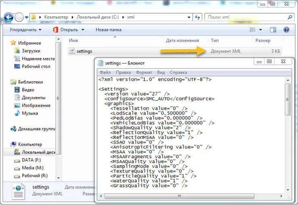Viewport: 298px width, 205px height.
Task: Open Вид menu in Блокнот
Action: pyautogui.click(x=161, y=72)
